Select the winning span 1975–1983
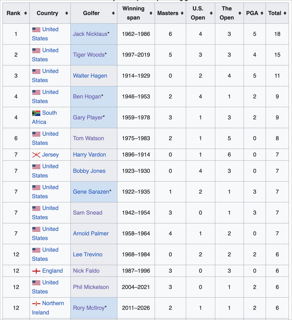This screenshot has height=320, width=292. click(136, 138)
